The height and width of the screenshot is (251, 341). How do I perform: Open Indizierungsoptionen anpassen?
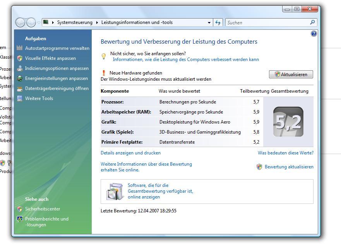[x=57, y=68]
